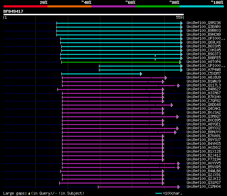
Task: Click the yellow gap icon in the legend
Action: click(29, 194)
